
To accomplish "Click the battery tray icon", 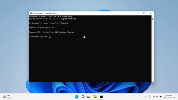I will [161, 97].
